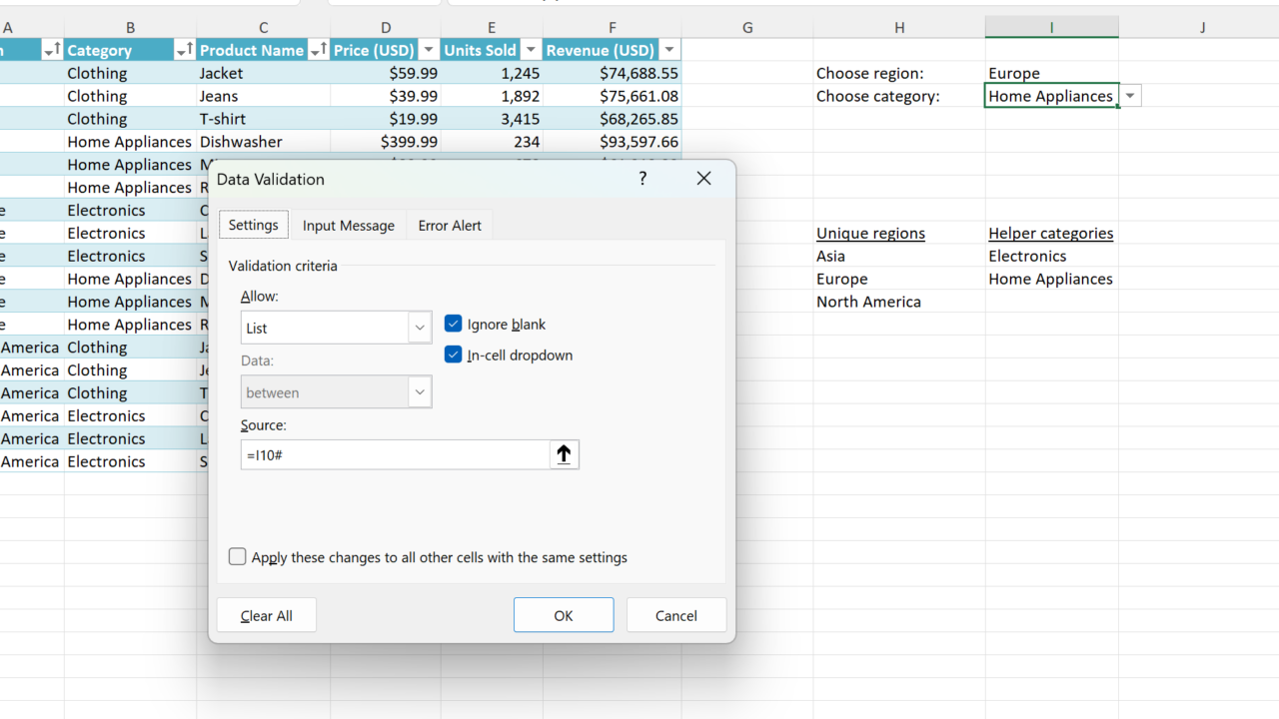Click the Help question mark in dialog
Image resolution: width=1279 pixels, height=719 pixels.
click(642, 179)
